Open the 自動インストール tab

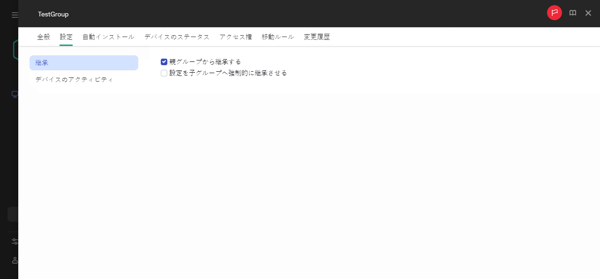pyautogui.click(x=108, y=37)
